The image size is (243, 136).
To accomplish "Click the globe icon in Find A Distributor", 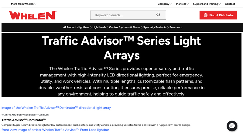I will [206, 15].
